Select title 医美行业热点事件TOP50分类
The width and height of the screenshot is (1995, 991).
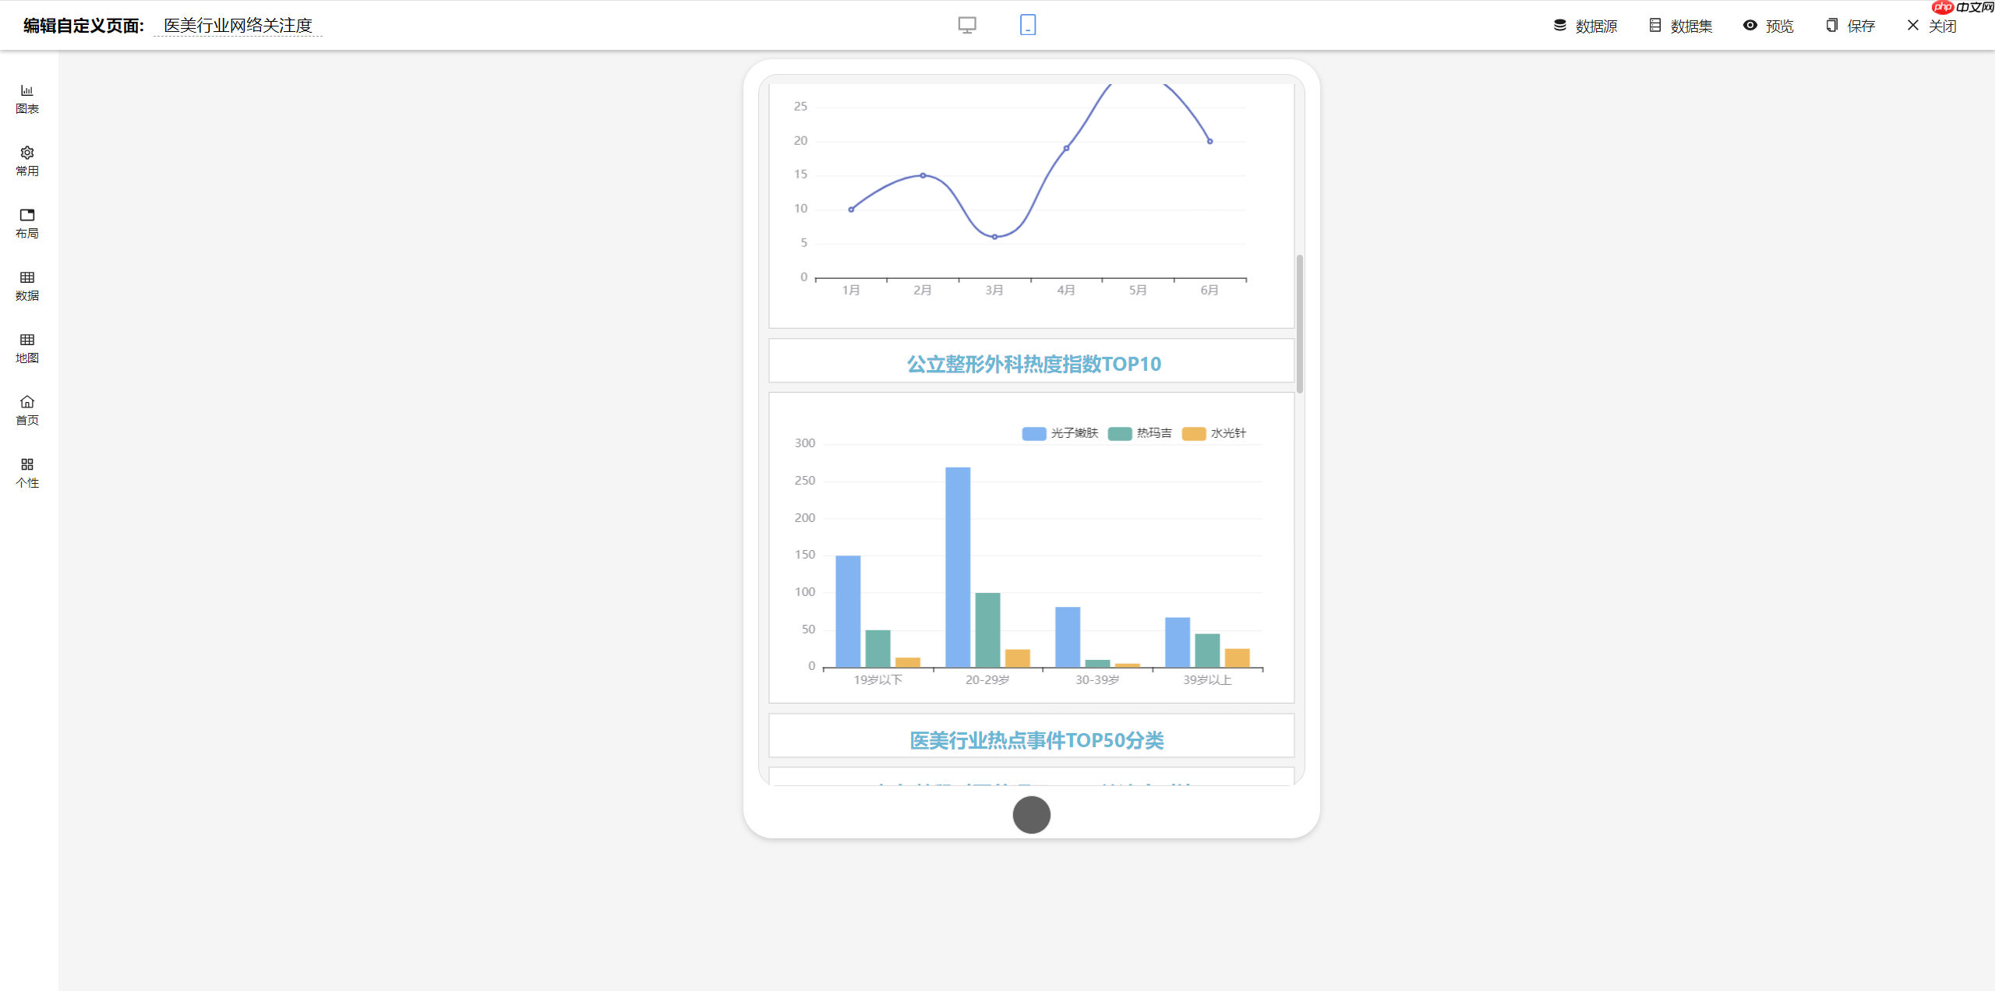[x=1035, y=740]
